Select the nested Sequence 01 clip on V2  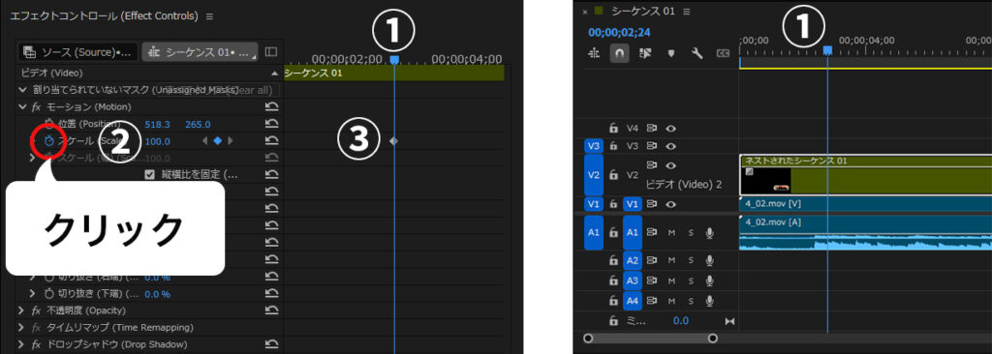[865, 174]
